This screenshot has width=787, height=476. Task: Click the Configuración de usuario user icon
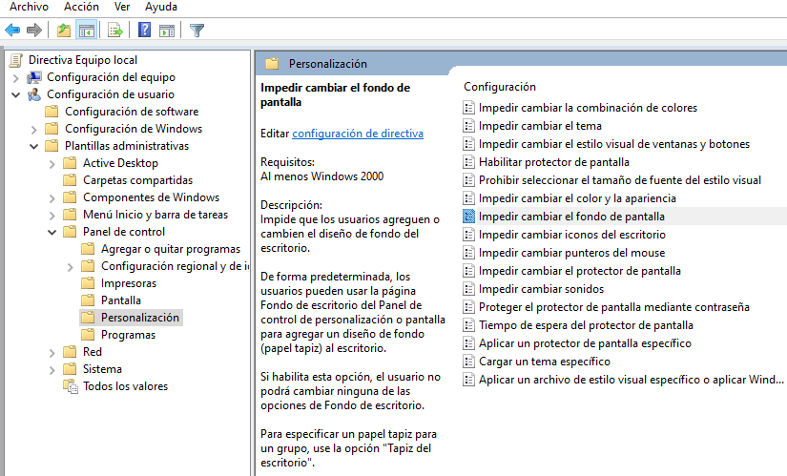[34, 94]
